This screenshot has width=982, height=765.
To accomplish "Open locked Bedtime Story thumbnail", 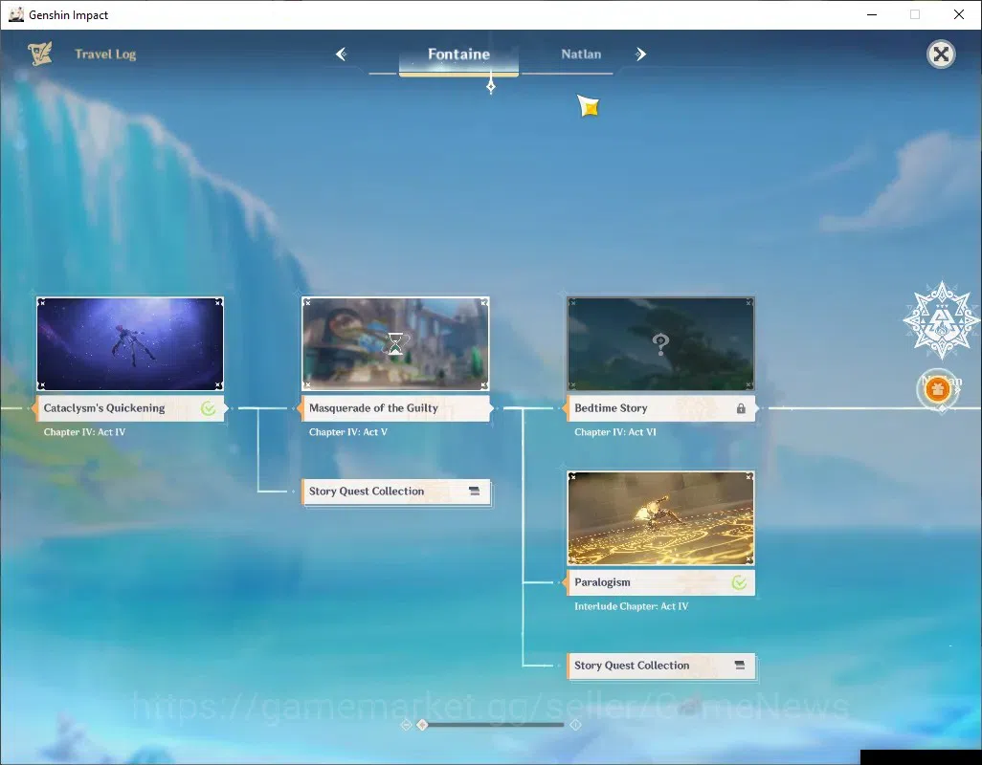I will point(660,344).
